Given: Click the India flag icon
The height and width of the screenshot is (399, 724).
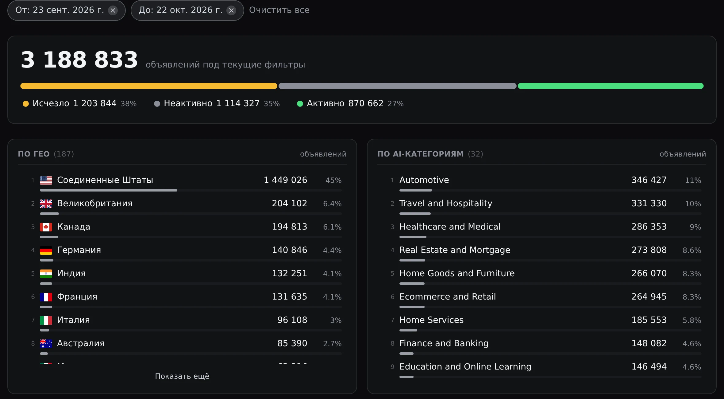Looking at the screenshot, I should (x=46, y=273).
